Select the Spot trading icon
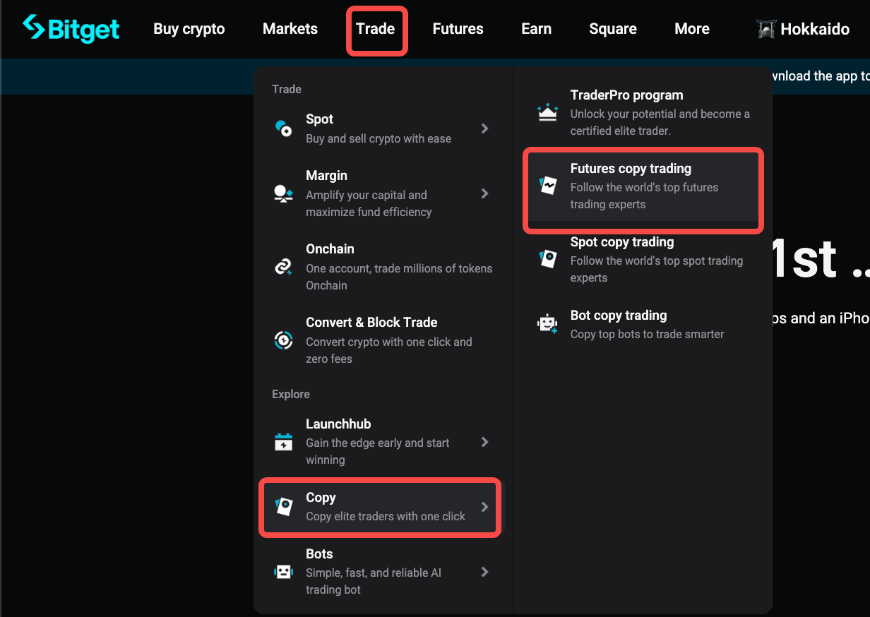870x617 pixels. (283, 128)
